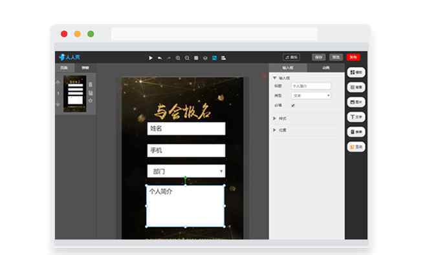Click the trash icon beside page thumbnail
The image size is (427, 255).
pyautogui.click(x=91, y=85)
